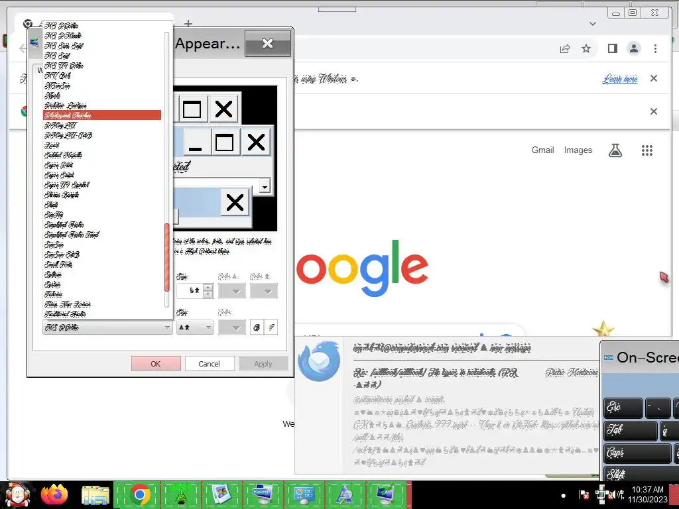
Task: Launch Firefox from the taskbar
Action: (x=54, y=494)
